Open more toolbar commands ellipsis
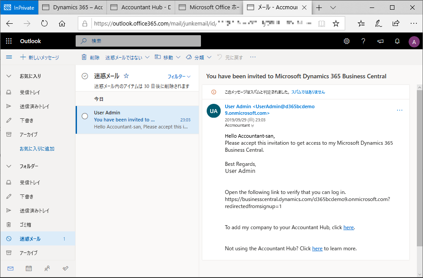 click(x=253, y=57)
